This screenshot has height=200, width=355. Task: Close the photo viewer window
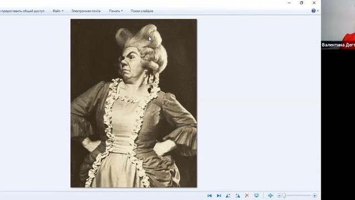click(x=314, y=3)
